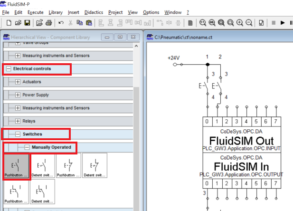
Task: Start simulation with the play button
Action: (x=283, y=23)
